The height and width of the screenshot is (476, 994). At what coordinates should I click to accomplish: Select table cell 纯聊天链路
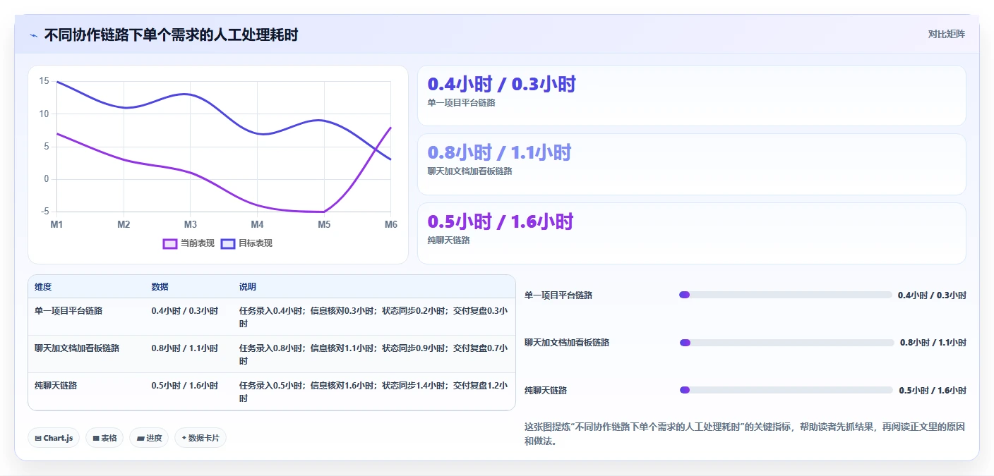point(56,385)
